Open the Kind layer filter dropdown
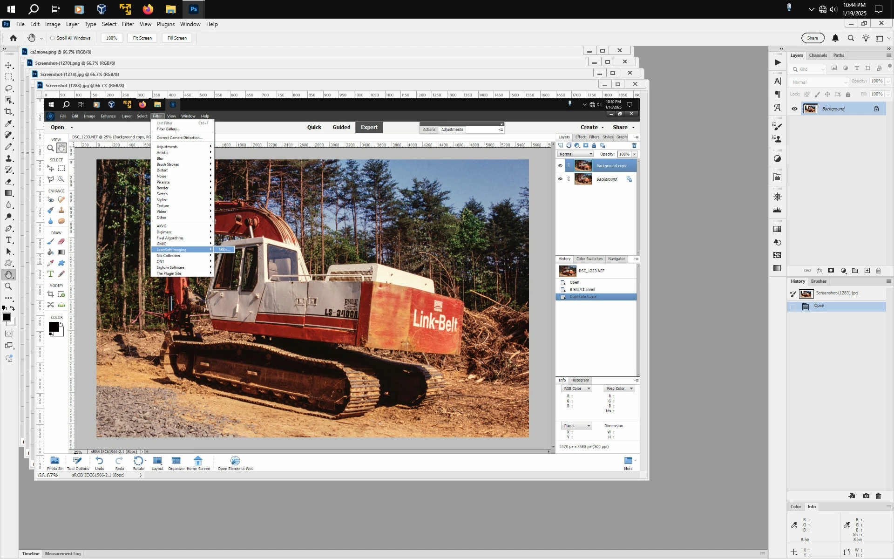Viewport: 894px width, 559px height. coord(808,69)
